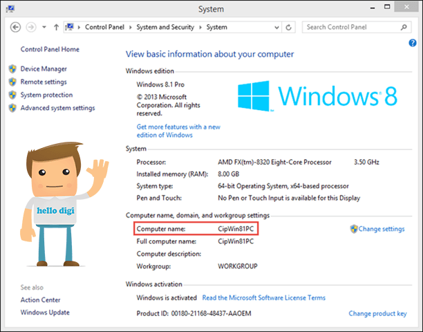Viewport: 423px width, 332px height.
Task: Click Windows is activated text
Action: click(x=167, y=297)
